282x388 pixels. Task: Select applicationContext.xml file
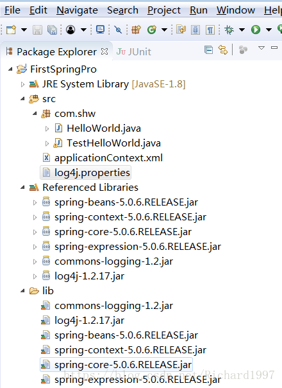[108, 158]
